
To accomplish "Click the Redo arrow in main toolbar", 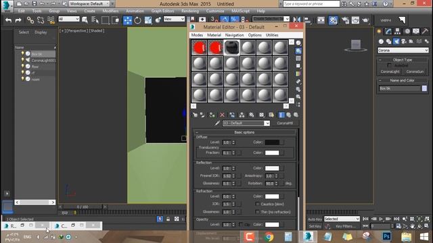I will pyautogui.click(x=18, y=20).
